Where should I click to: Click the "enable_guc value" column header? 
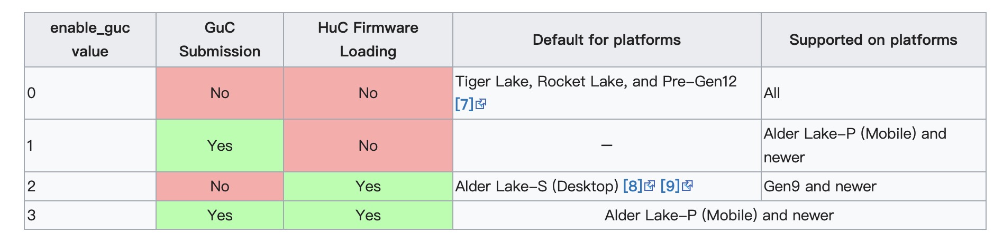(x=90, y=40)
